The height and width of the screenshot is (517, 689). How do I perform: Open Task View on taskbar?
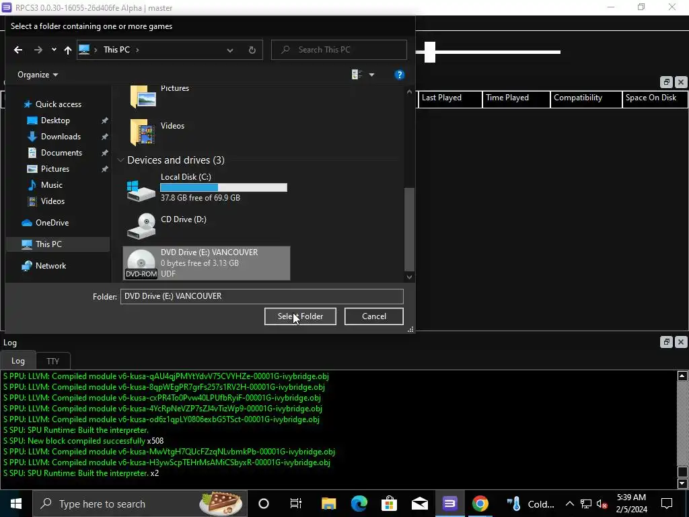(x=296, y=504)
